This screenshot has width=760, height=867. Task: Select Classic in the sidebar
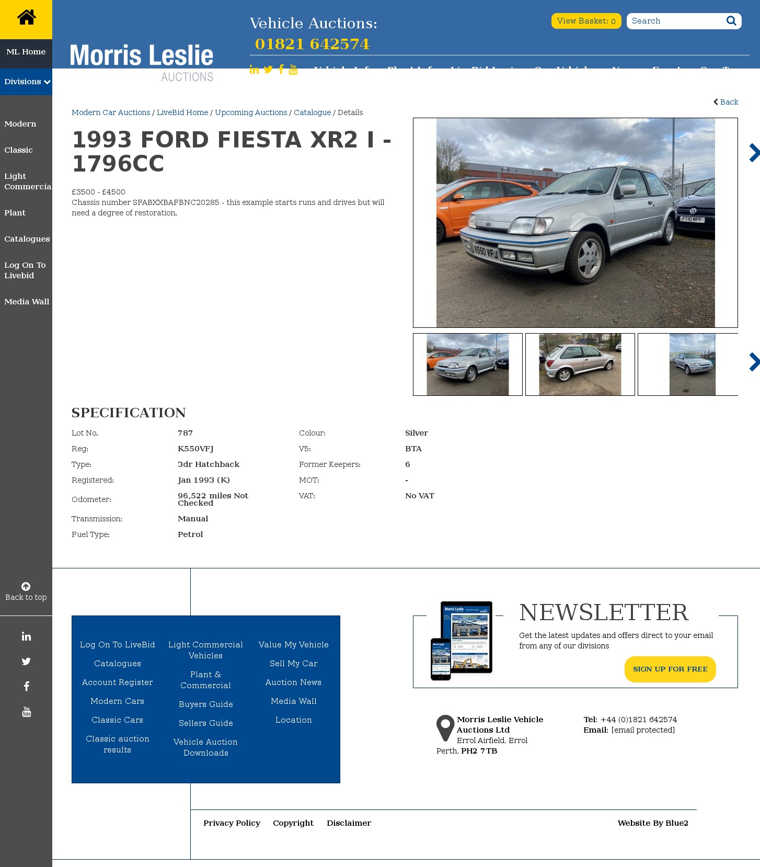(x=18, y=150)
